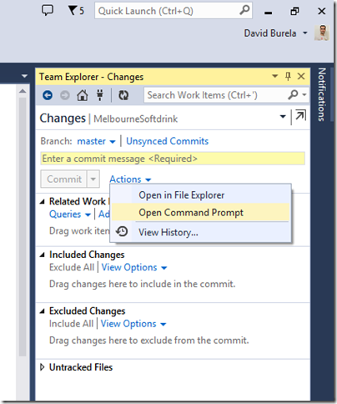
Task: Open the Notifications side tab
Action: pos(322,94)
